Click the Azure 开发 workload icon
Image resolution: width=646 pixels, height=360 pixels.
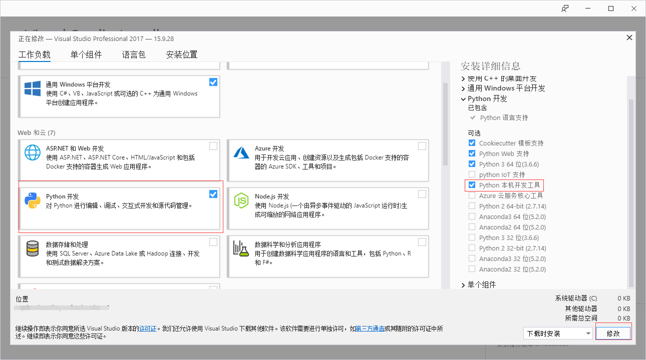241,153
